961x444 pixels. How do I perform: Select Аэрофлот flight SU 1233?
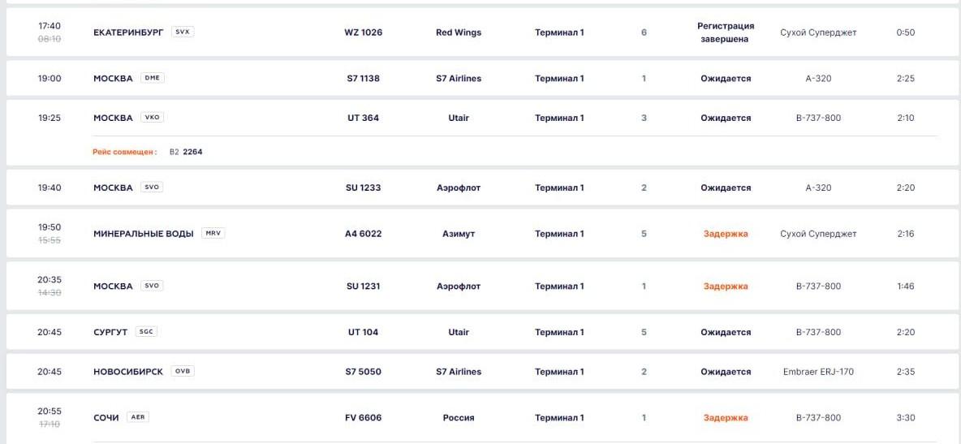(363, 188)
